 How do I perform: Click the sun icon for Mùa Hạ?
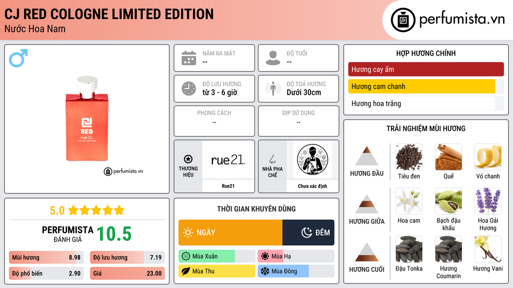click(265, 256)
